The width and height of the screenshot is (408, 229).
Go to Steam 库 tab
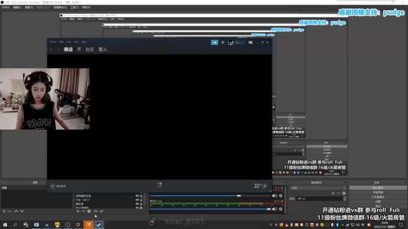point(79,49)
